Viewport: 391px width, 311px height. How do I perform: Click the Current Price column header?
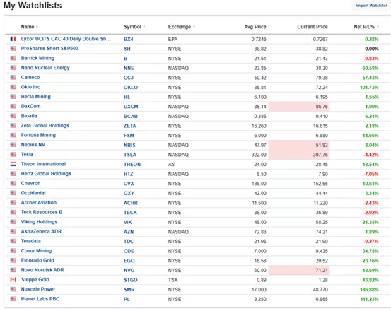(x=313, y=27)
